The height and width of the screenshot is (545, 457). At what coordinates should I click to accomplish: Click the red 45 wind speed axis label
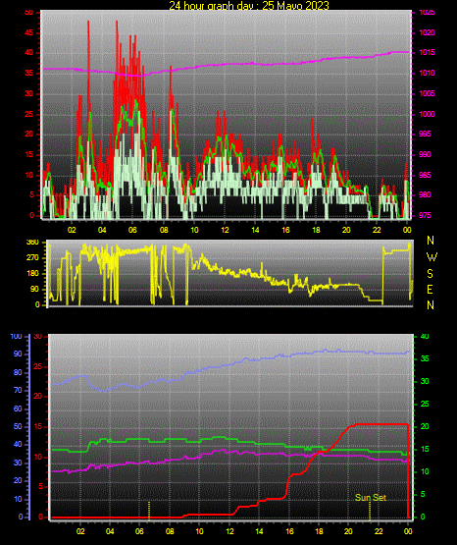click(x=29, y=33)
